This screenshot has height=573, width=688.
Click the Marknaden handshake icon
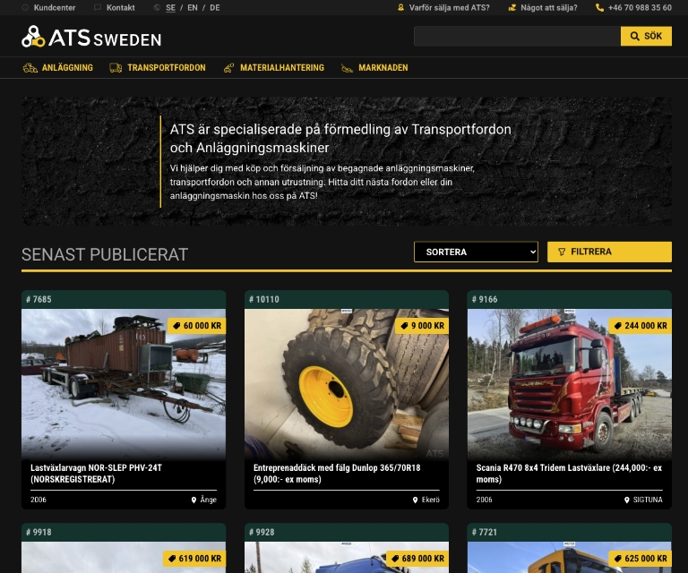347,68
